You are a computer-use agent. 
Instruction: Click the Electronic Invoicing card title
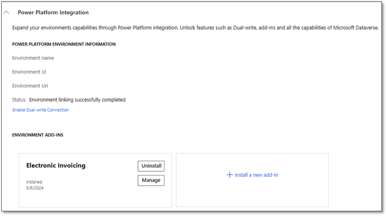56,165
